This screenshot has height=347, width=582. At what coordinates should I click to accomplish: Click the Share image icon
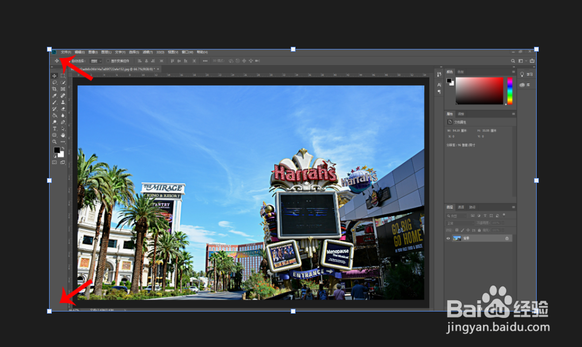532,61
